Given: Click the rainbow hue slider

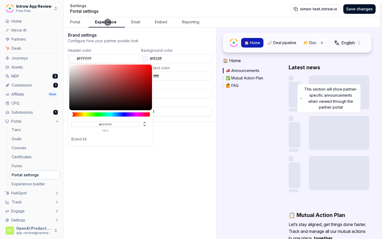Looking at the screenshot, I should pos(111,114).
